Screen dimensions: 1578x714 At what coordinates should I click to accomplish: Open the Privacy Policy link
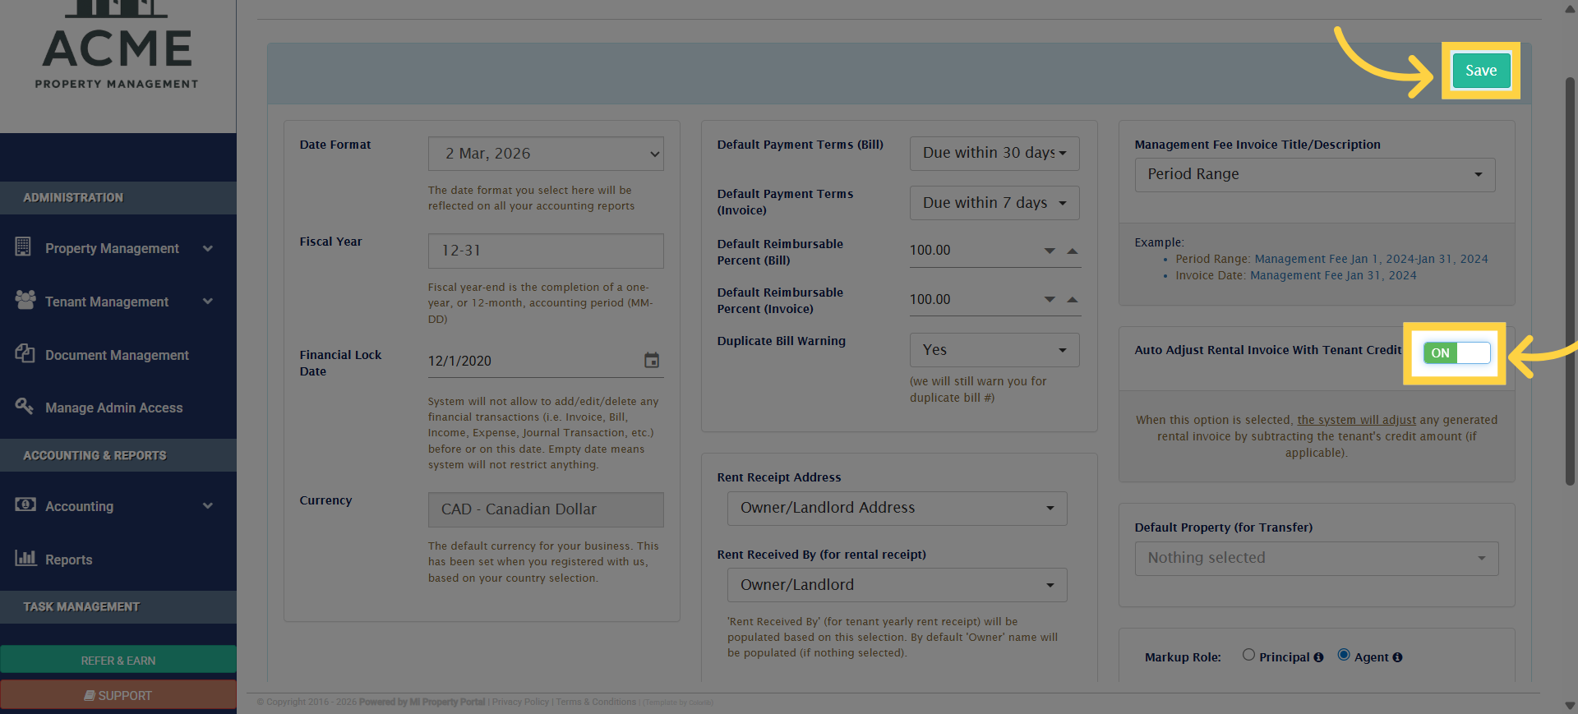[x=520, y=702]
